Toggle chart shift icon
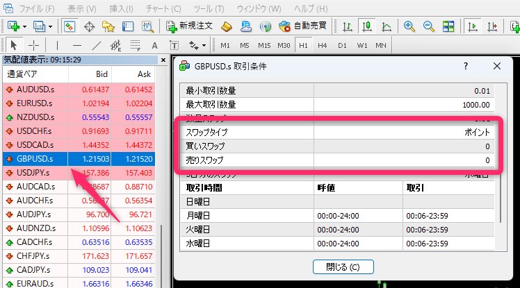 (492, 26)
